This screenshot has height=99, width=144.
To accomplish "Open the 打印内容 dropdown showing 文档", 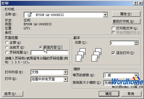I will coord(66,72).
